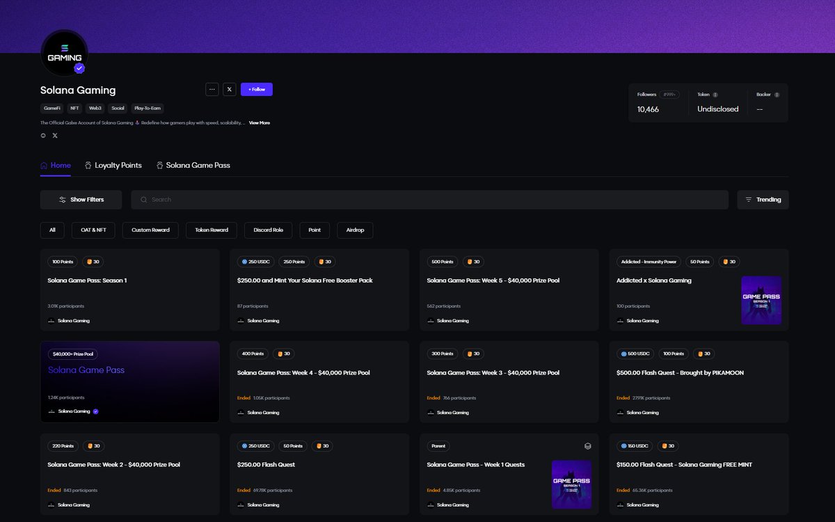This screenshot has height=522, width=835.
Task: Select the Point filter chip
Action: tap(315, 230)
